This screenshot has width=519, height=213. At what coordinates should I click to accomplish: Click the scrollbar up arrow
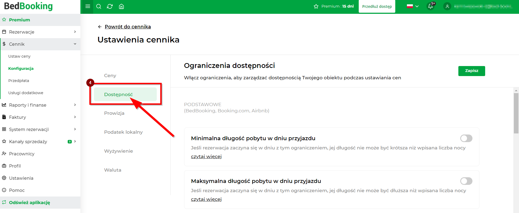point(516,90)
